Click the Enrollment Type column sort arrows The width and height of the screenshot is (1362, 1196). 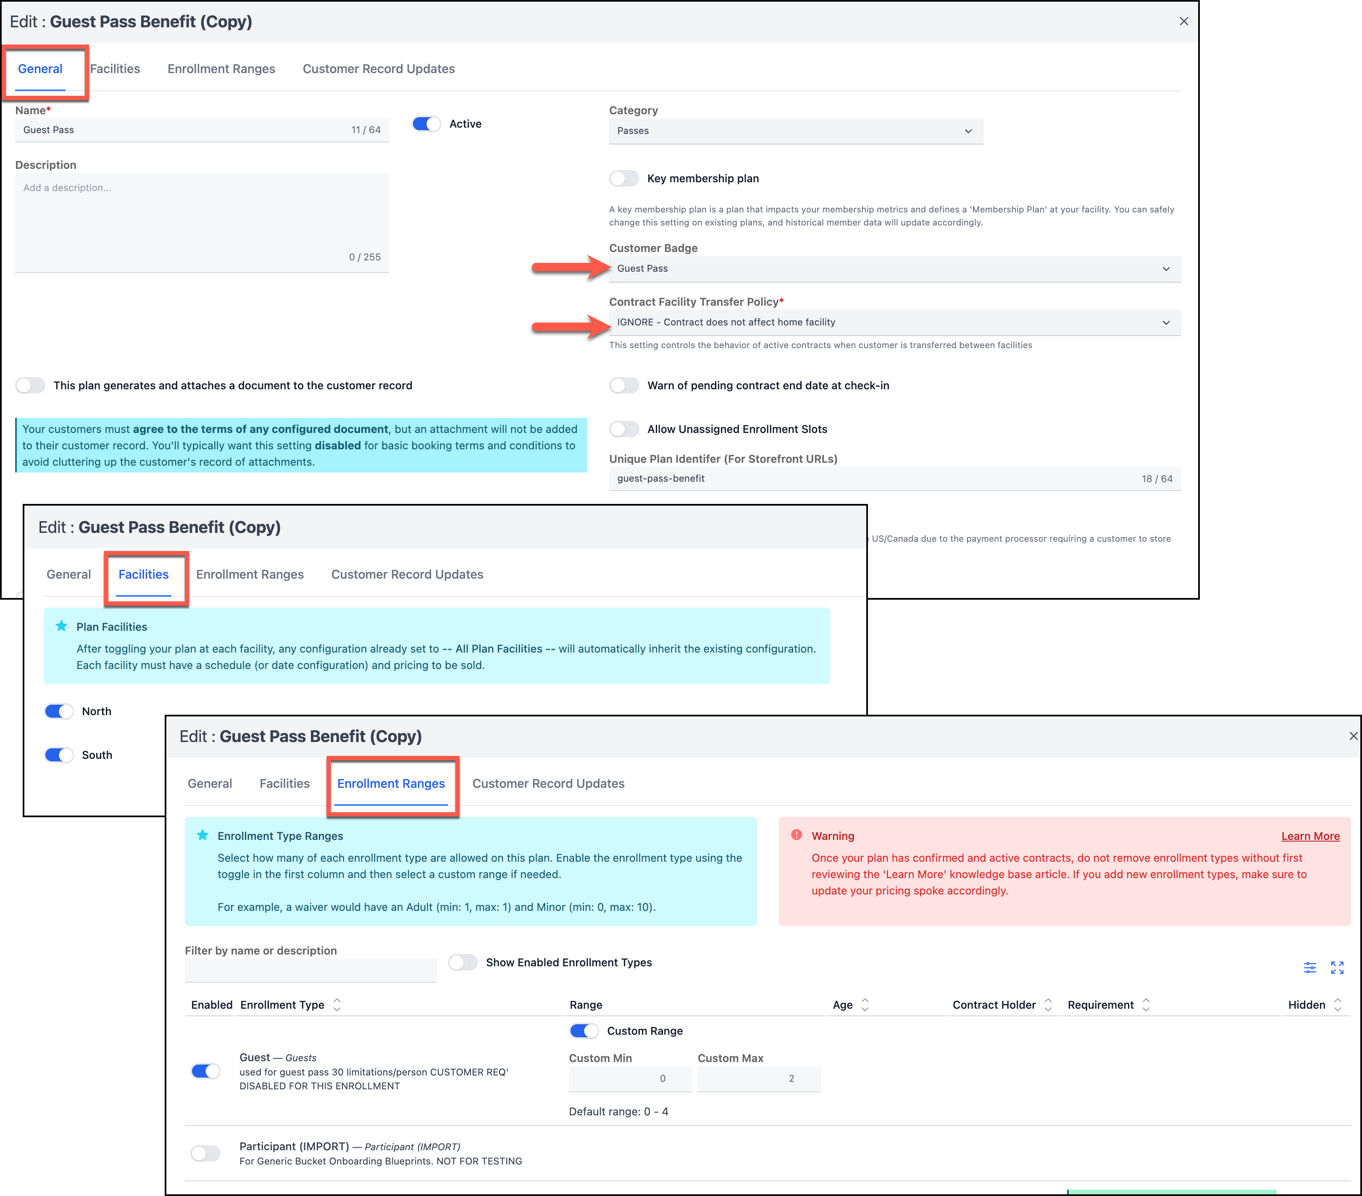click(x=337, y=1004)
